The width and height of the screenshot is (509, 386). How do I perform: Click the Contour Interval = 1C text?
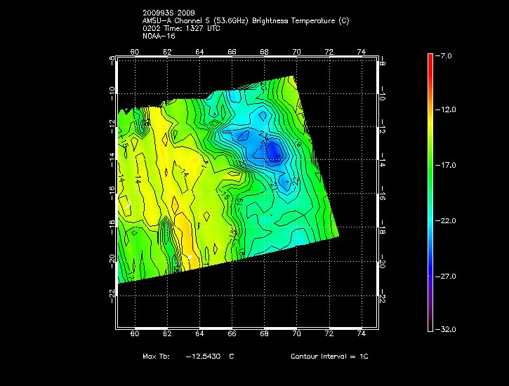click(x=329, y=357)
